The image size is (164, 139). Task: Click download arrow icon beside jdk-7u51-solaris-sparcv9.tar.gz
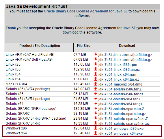point(96,123)
